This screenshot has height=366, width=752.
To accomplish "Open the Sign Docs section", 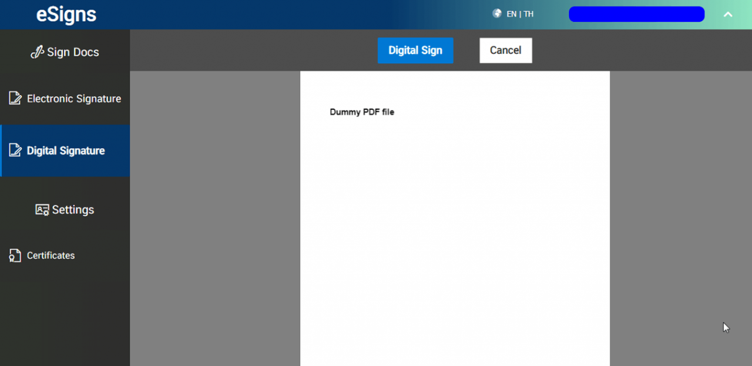I will (x=65, y=52).
